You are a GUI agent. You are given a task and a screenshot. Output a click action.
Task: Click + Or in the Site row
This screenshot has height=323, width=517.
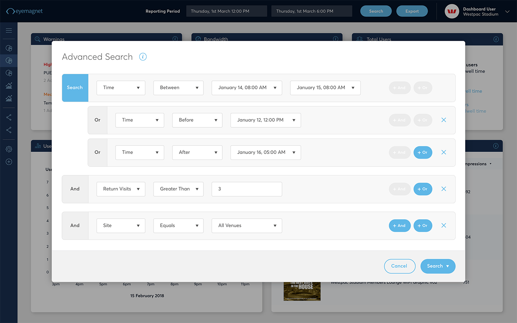(x=423, y=226)
